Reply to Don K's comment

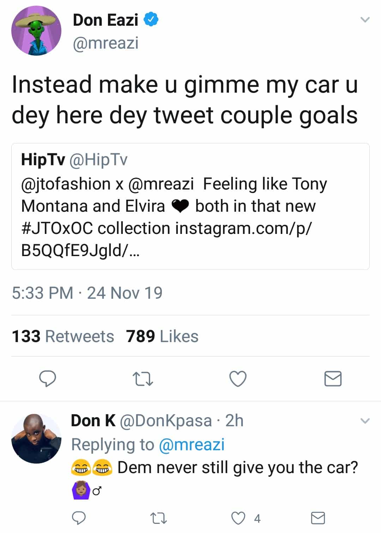tap(79, 518)
